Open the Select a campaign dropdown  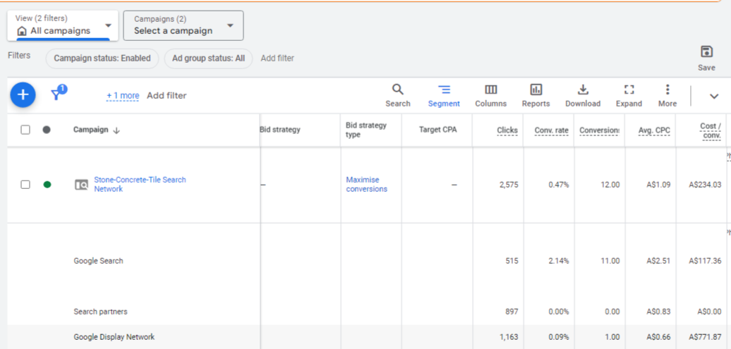[x=183, y=26]
